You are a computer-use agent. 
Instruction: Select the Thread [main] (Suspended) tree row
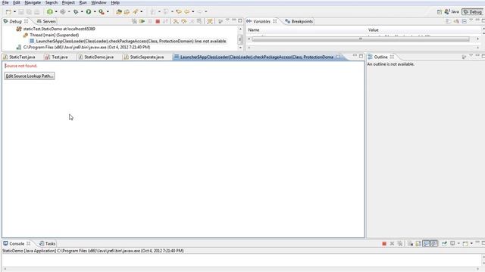[51, 35]
